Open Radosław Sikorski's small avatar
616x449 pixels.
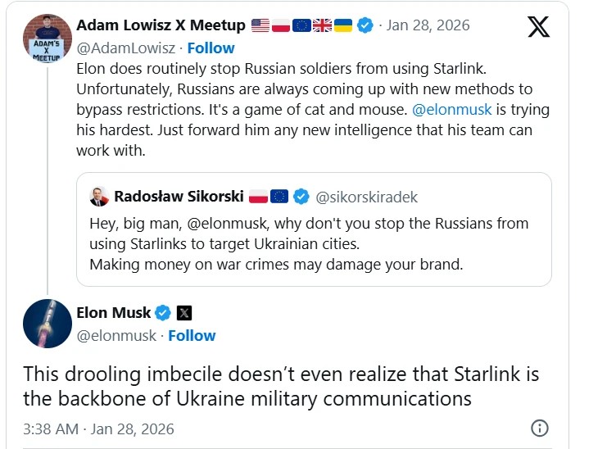click(98, 196)
